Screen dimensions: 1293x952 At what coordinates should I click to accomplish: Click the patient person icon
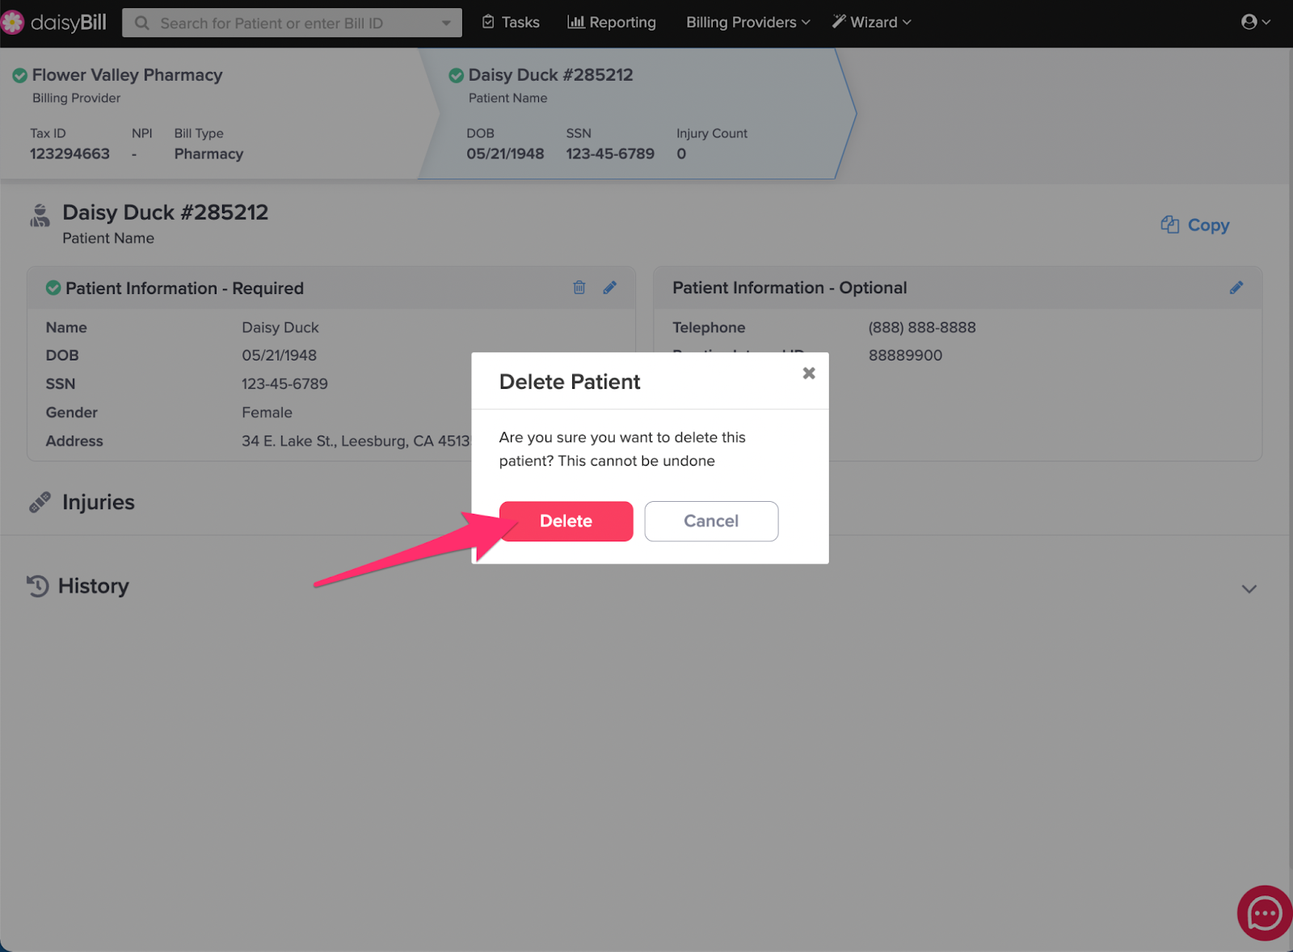tap(40, 215)
